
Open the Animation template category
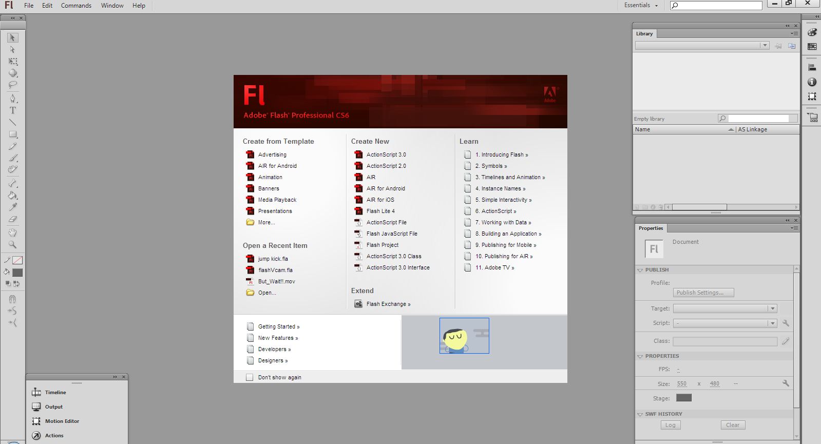point(270,177)
